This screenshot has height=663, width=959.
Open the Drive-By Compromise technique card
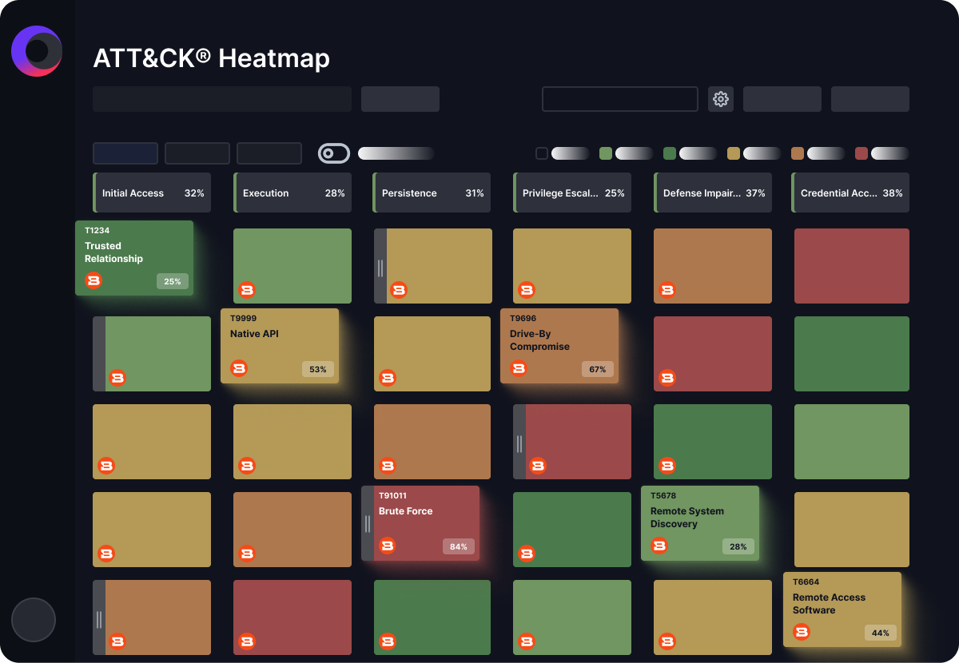559,346
